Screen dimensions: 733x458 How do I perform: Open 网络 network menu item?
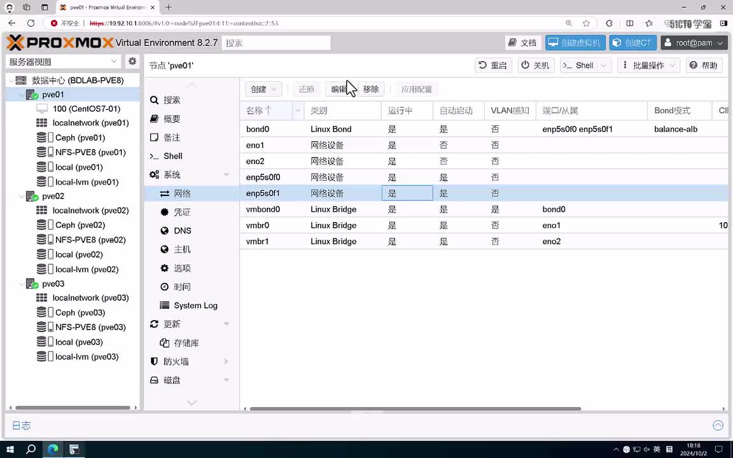pos(192,193)
